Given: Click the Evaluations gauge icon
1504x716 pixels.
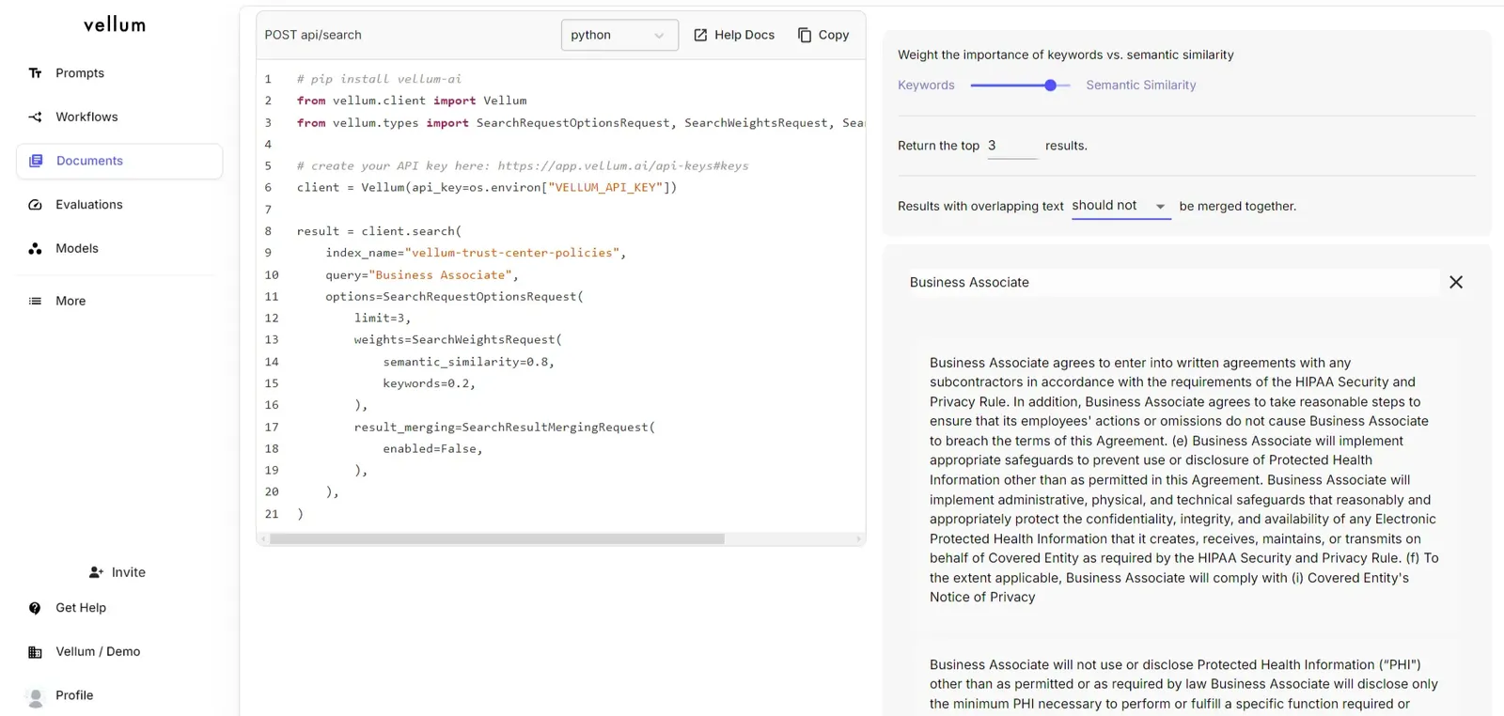Looking at the screenshot, I should coord(35,205).
